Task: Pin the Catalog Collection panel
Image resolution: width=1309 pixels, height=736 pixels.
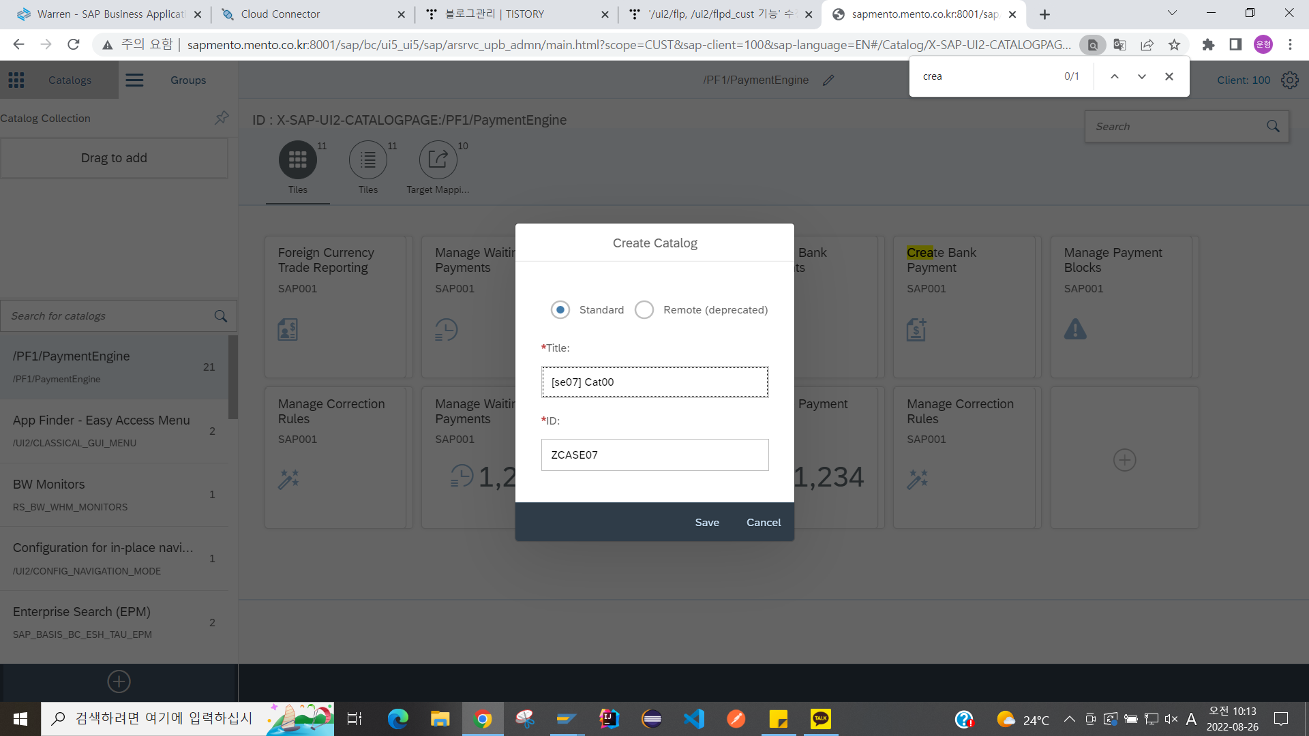Action: [x=222, y=117]
